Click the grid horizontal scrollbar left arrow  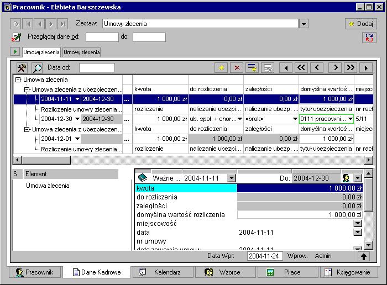(17, 160)
